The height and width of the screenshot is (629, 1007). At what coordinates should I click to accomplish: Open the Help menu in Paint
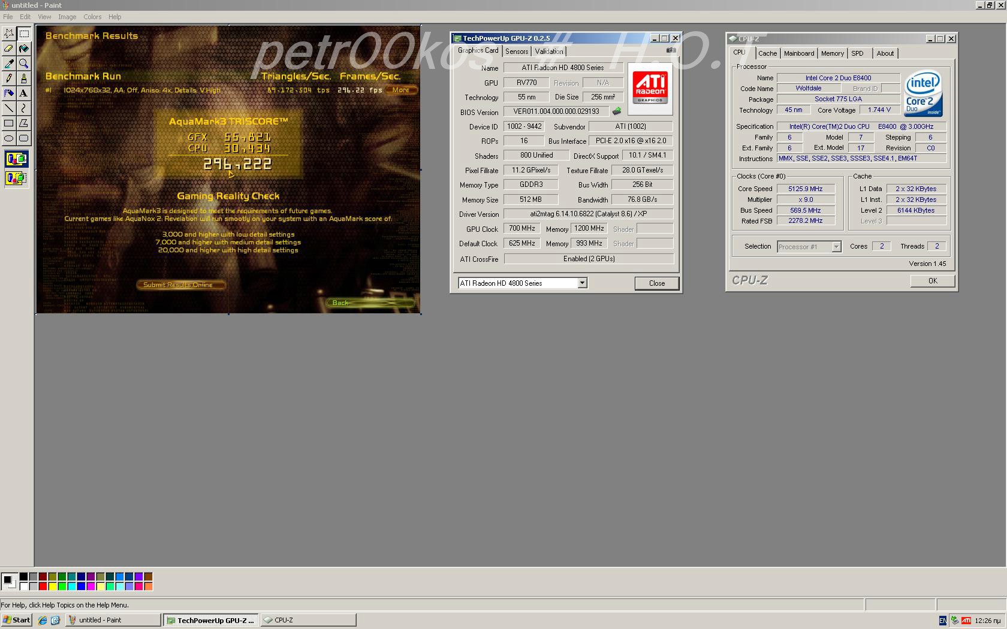click(114, 17)
